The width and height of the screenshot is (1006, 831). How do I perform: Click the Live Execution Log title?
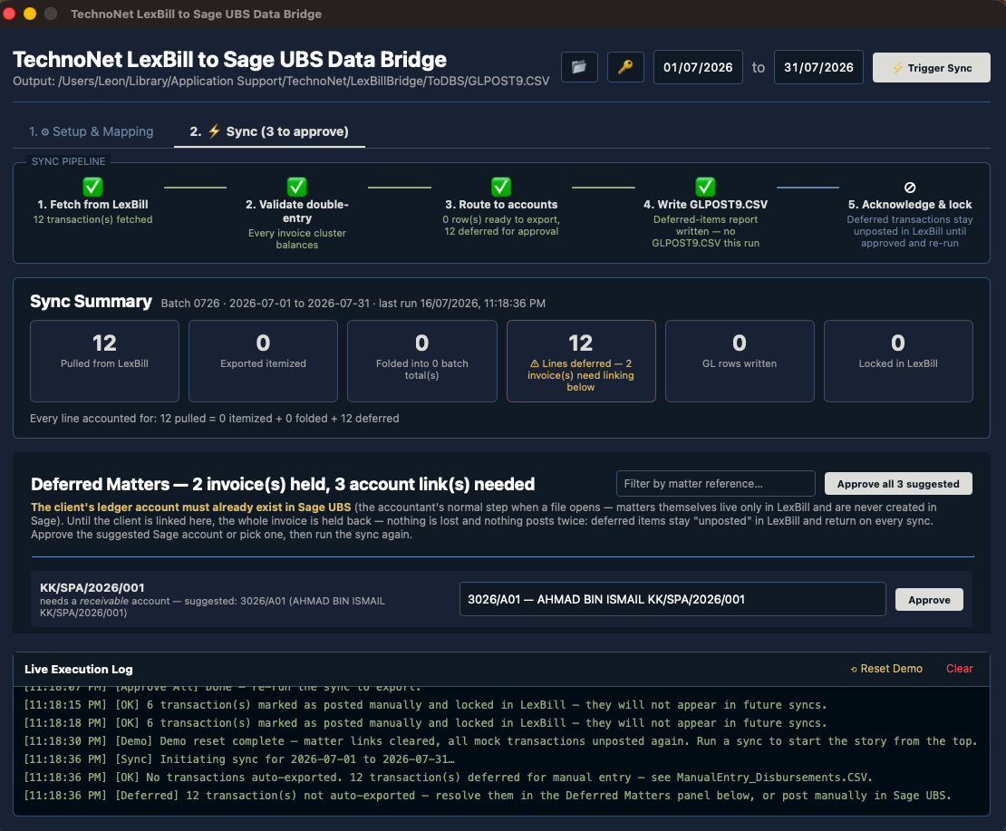point(78,669)
